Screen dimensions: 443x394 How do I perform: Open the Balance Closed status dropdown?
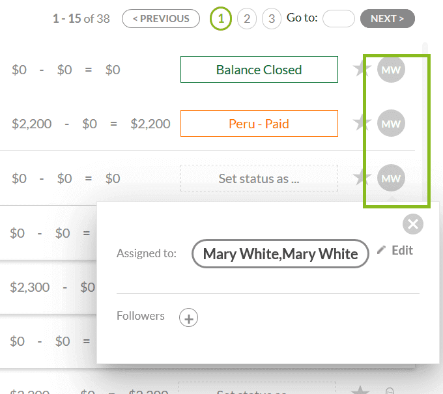259,70
